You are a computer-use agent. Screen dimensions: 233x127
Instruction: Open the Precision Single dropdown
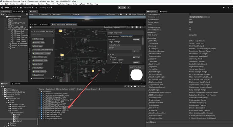click(x=136, y=40)
